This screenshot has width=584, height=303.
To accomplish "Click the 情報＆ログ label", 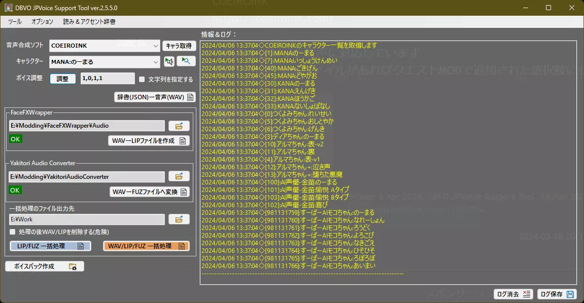I will tap(219, 34).
